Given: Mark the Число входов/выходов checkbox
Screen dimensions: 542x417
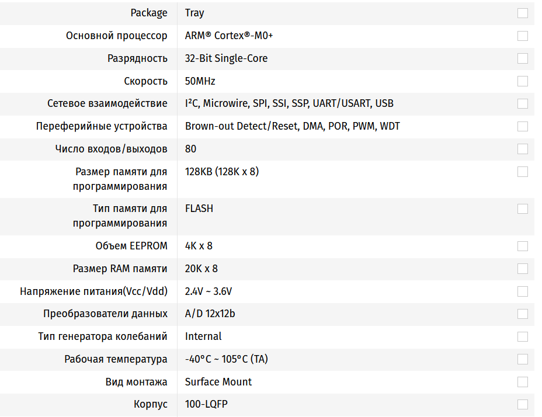Looking at the screenshot, I should pos(522,149).
